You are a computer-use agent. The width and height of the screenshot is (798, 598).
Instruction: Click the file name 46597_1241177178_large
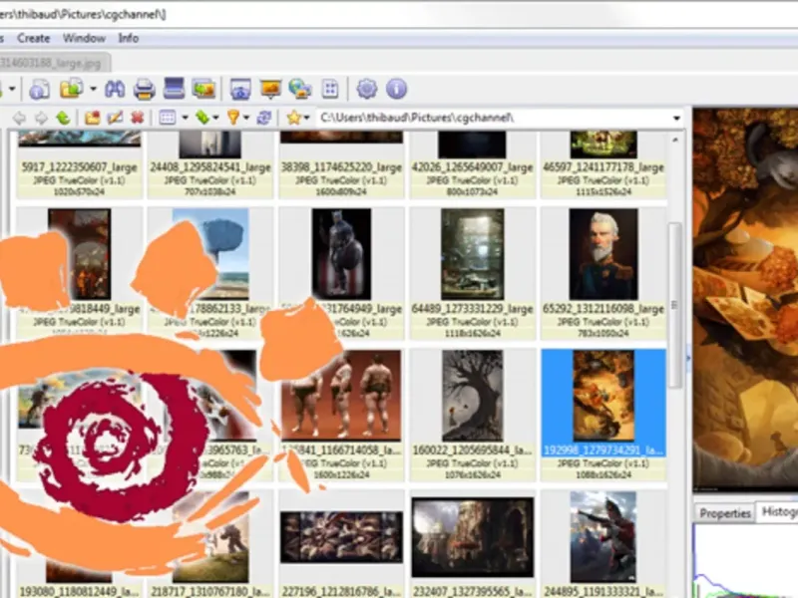click(x=603, y=167)
